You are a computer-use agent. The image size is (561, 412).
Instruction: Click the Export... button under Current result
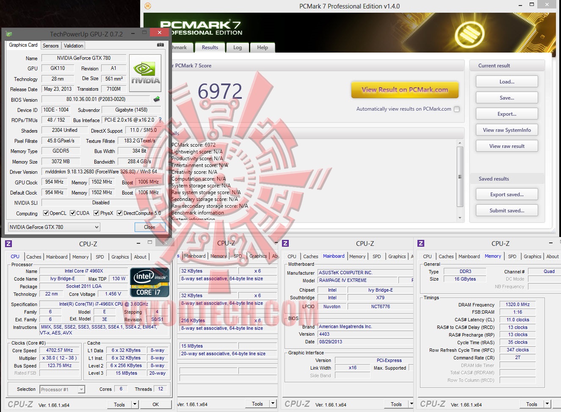point(507,114)
